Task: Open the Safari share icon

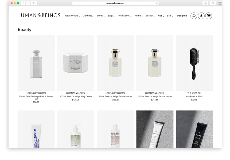Action: click(x=205, y=3)
